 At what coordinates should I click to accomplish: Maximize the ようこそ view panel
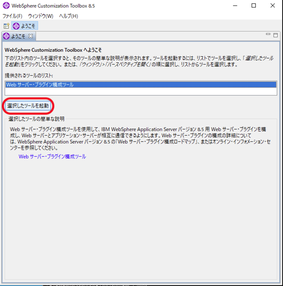tap(276, 35)
